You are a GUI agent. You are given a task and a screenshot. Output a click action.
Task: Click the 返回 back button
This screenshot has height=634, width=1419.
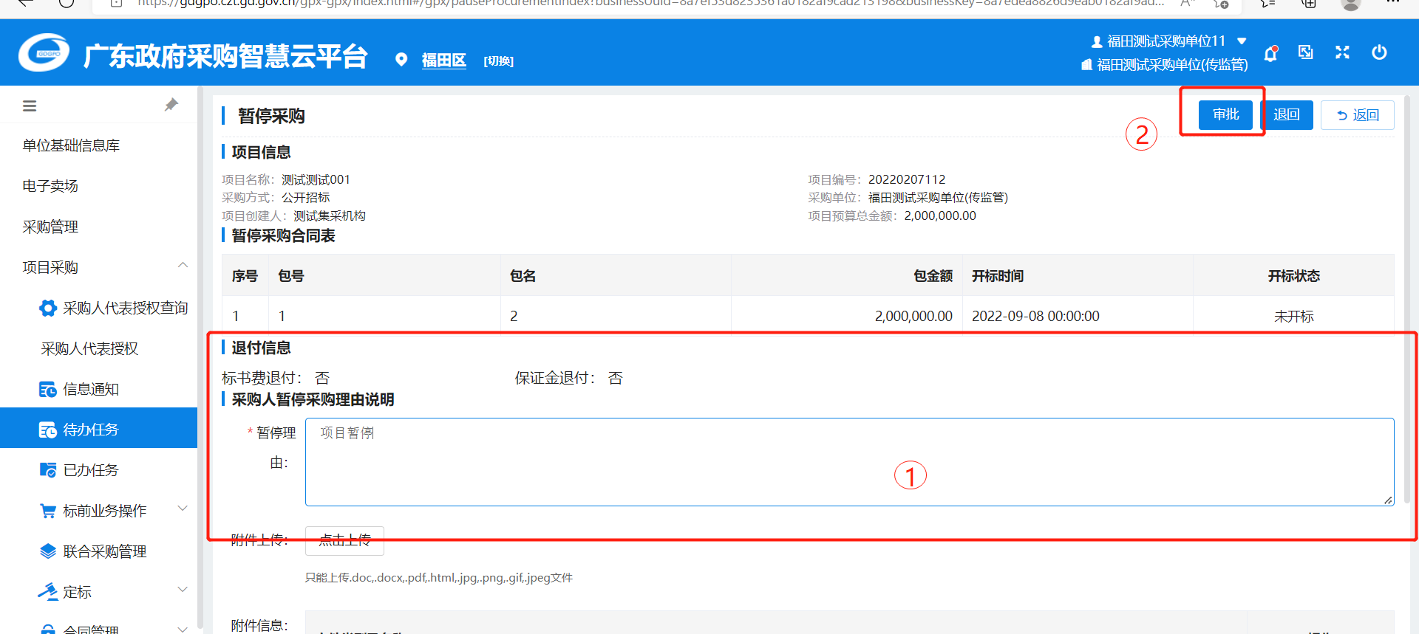(x=1357, y=115)
